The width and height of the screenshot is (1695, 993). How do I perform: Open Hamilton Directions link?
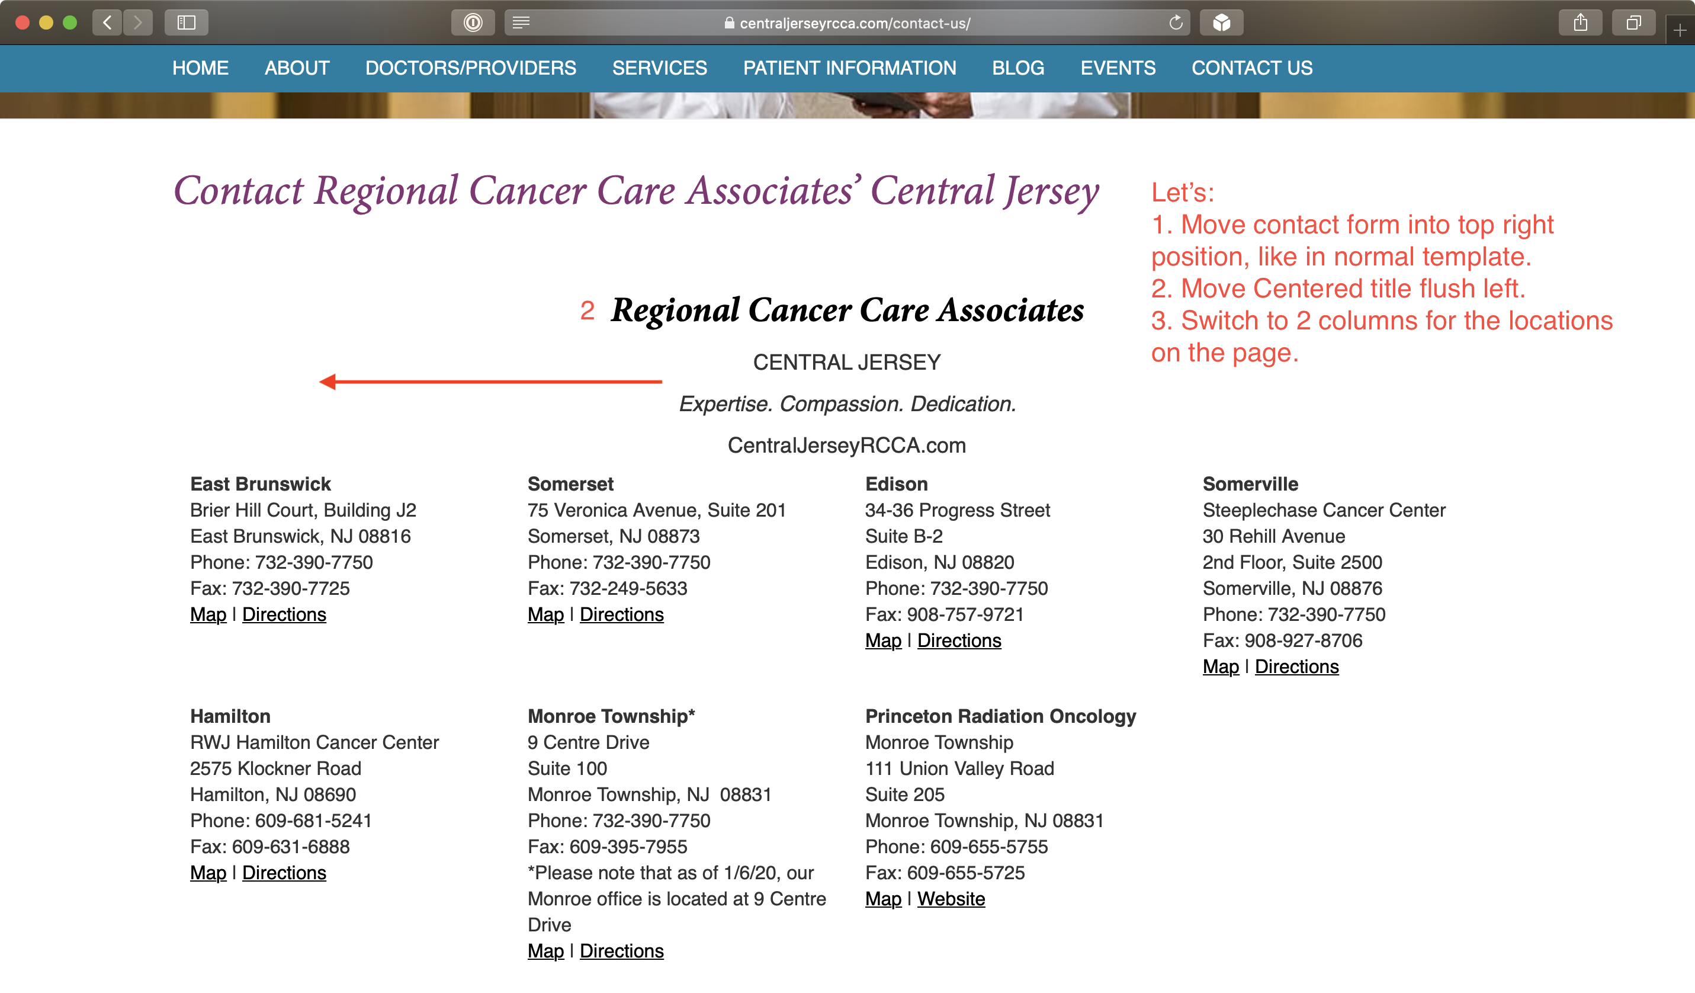point(284,873)
